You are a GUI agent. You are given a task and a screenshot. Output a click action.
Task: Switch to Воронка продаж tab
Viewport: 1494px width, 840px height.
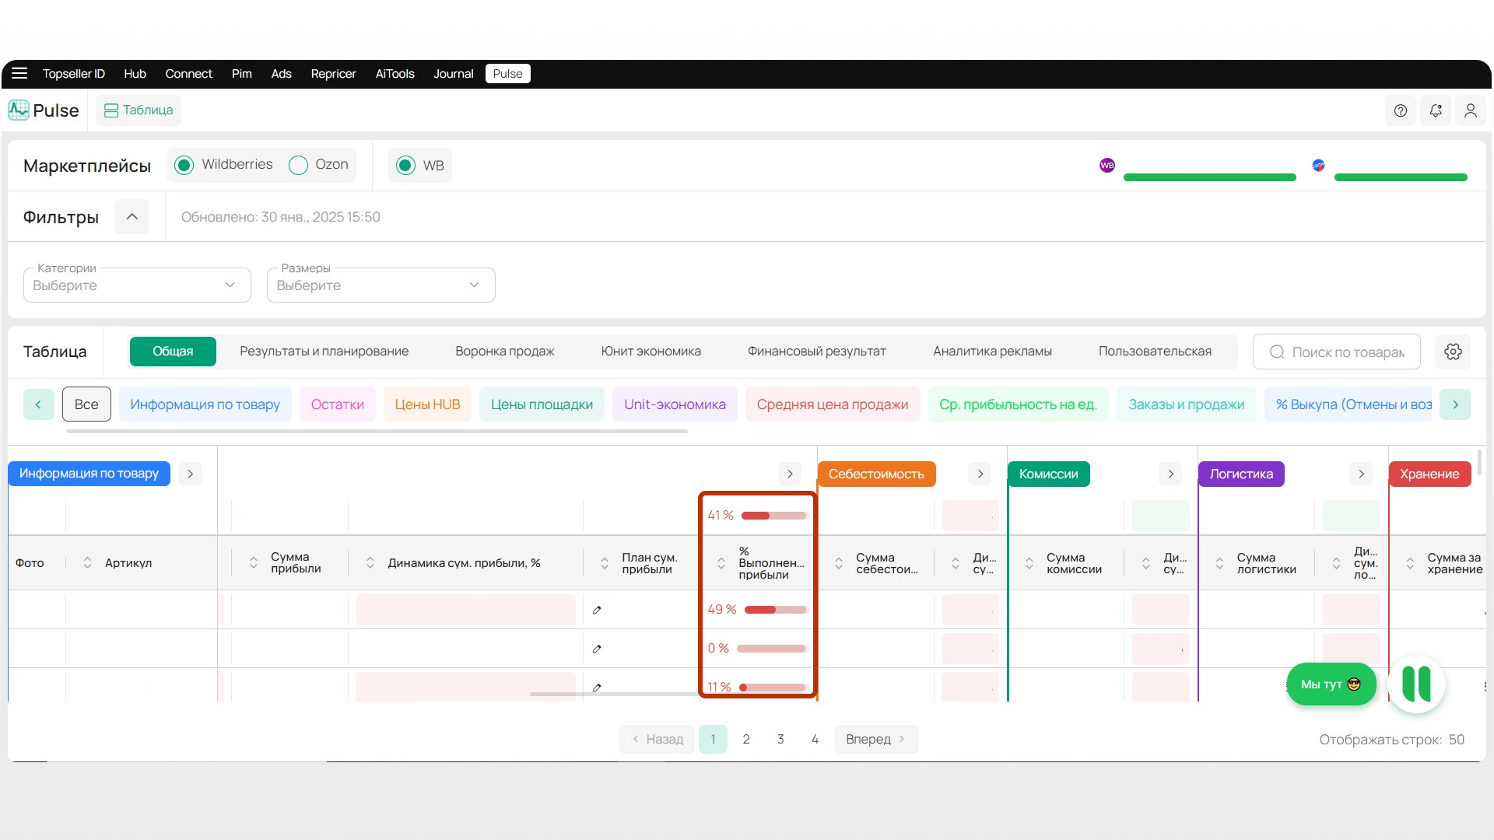(504, 352)
